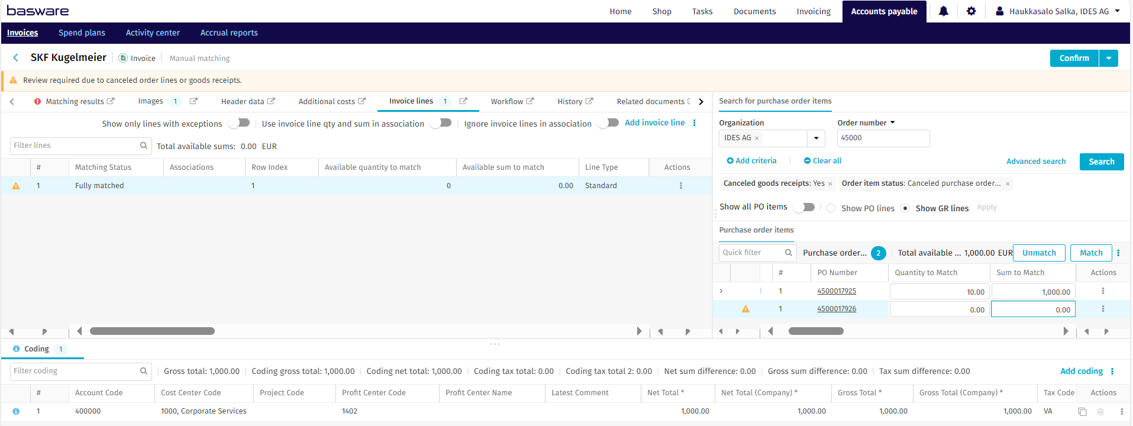This screenshot has height=426, width=1133.
Task: Switch to the Accrual reports tab
Action: [x=229, y=33]
